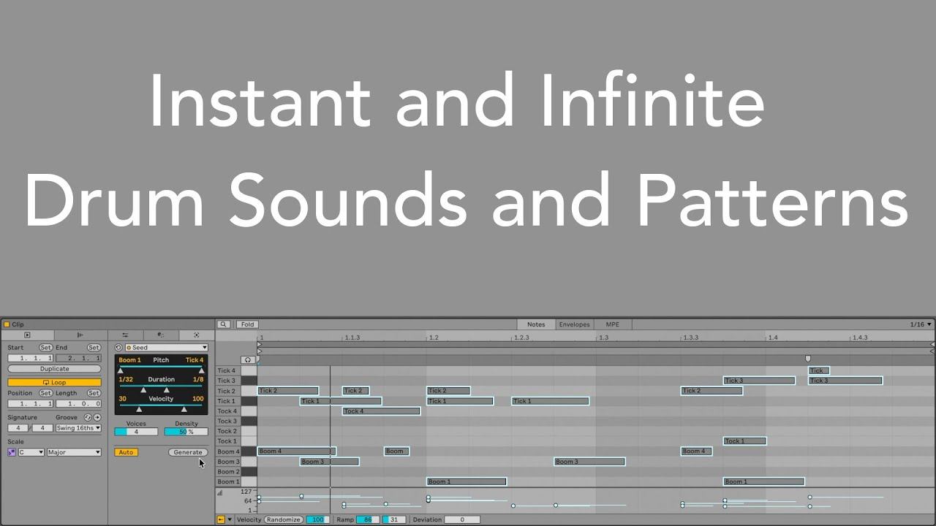Viewport: 936px width, 526px height.
Task: Select the pitch and time utilities tab icon
Action: coord(125,335)
